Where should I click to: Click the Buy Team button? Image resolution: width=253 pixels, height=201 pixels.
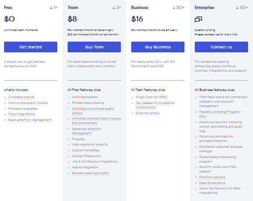coord(94,47)
